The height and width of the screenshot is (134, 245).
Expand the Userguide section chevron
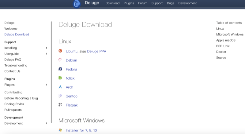pyautogui.click(x=47, y=54)
